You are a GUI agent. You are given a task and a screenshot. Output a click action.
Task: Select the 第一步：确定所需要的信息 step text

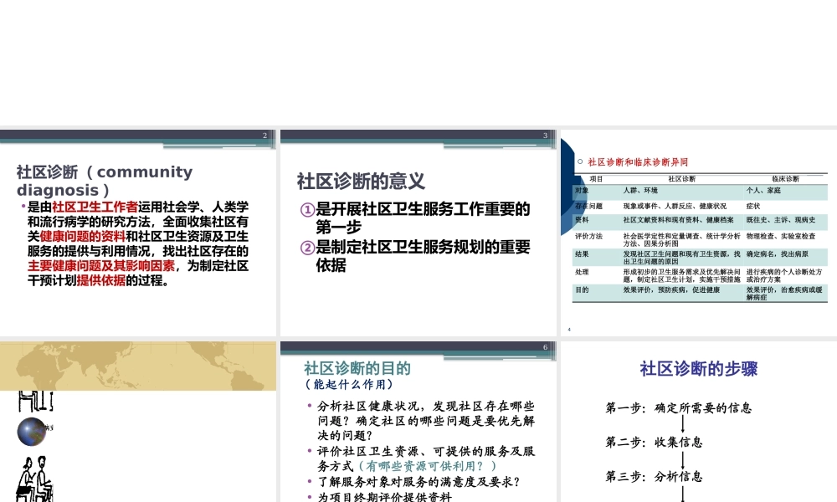coord(680,407)
